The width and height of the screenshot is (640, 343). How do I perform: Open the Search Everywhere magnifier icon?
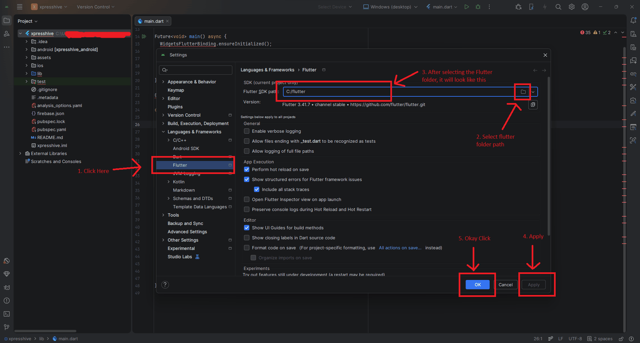(558, 7)
